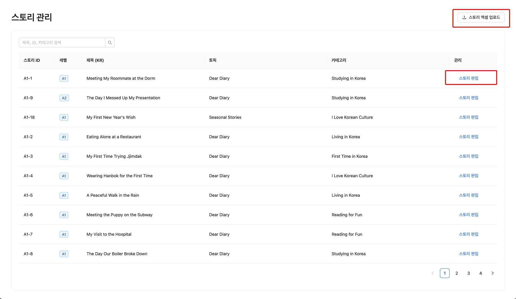Go to page 3

469,273
